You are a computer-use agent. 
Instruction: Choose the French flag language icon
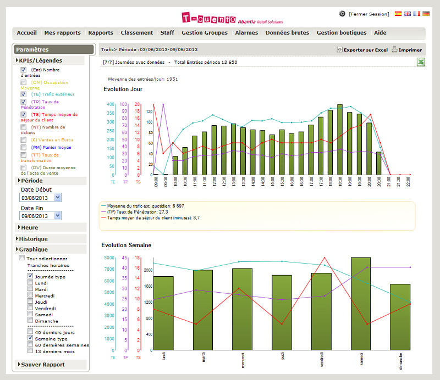point(416,14)
